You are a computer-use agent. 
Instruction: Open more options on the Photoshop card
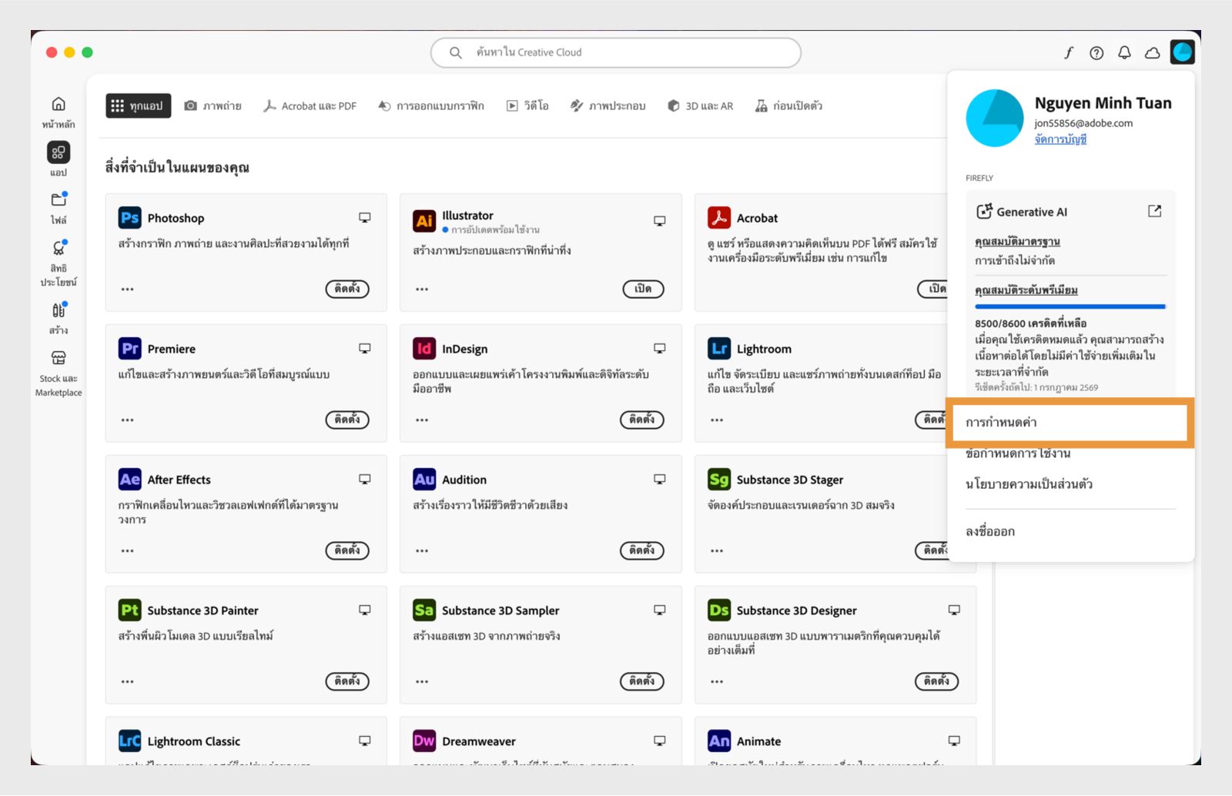pos(128,289)
